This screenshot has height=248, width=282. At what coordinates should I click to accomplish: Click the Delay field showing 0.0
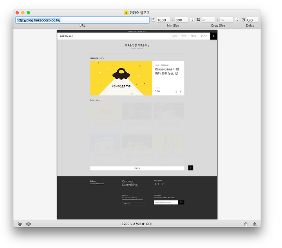click(x=252, y=20)
